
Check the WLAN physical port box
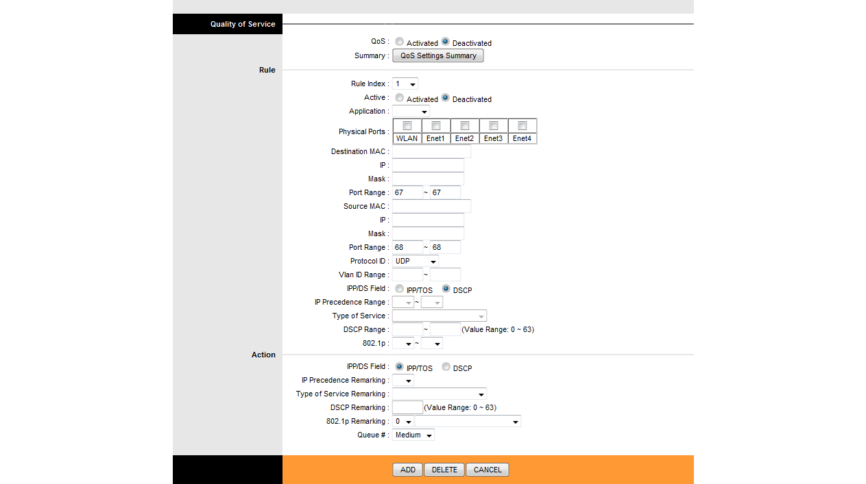[407, 126]
